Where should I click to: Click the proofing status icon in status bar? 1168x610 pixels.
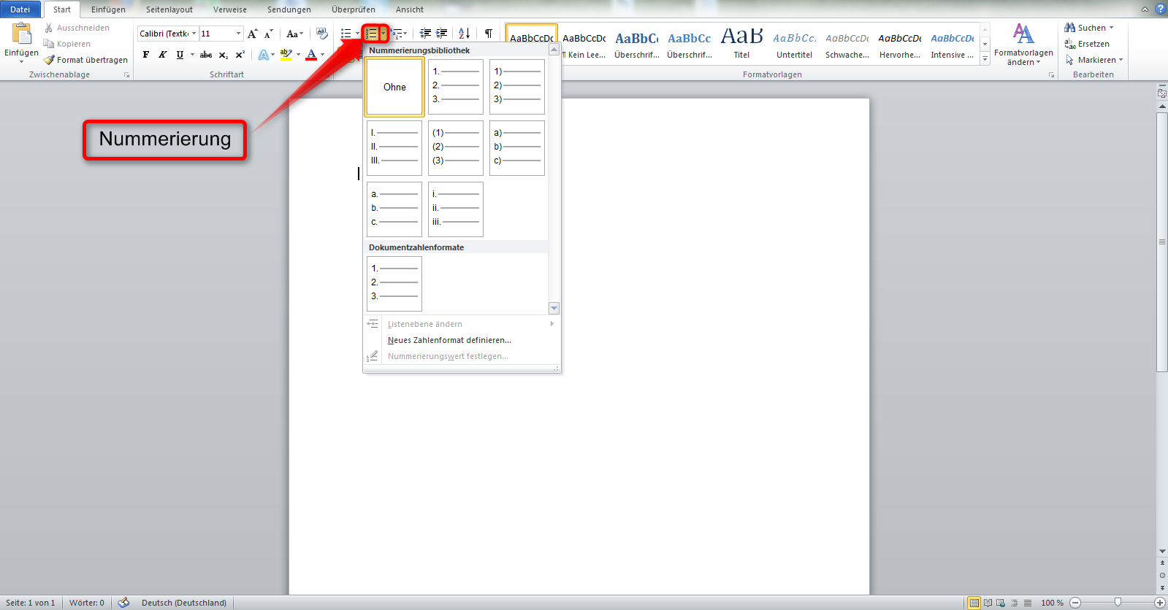[123, 603]
